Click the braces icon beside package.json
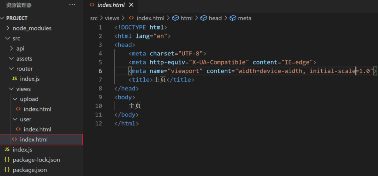This screenshot has height=176, width=378. (x=7, y=170)
